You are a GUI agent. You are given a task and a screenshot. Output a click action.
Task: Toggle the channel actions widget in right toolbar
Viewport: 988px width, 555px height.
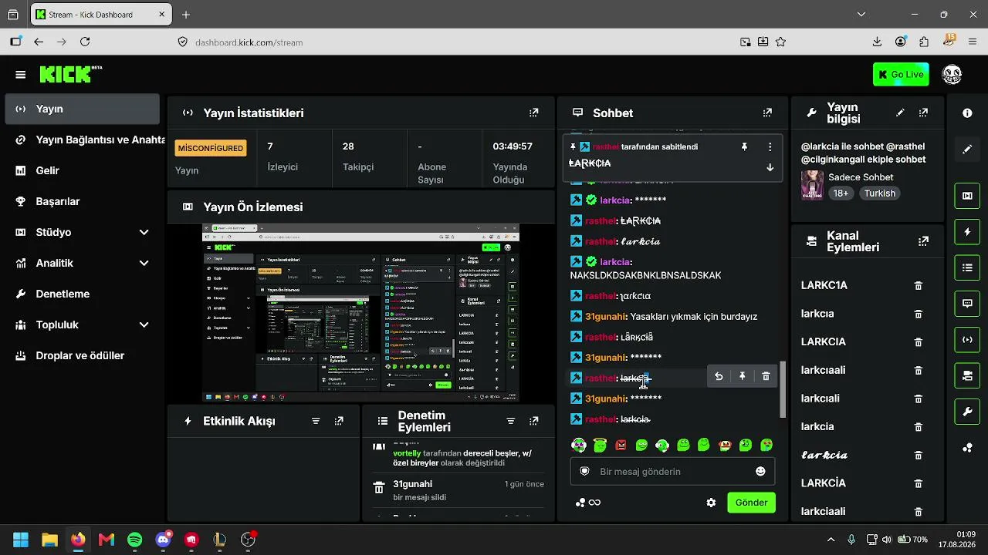pos(967,375)
